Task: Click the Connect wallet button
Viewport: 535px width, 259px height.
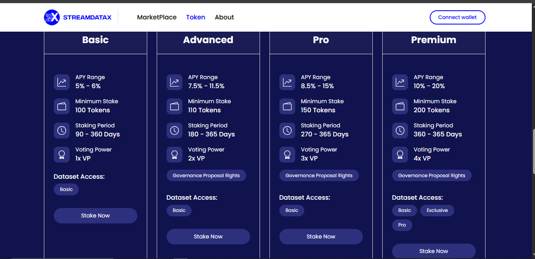Action: tap(457, 17)
